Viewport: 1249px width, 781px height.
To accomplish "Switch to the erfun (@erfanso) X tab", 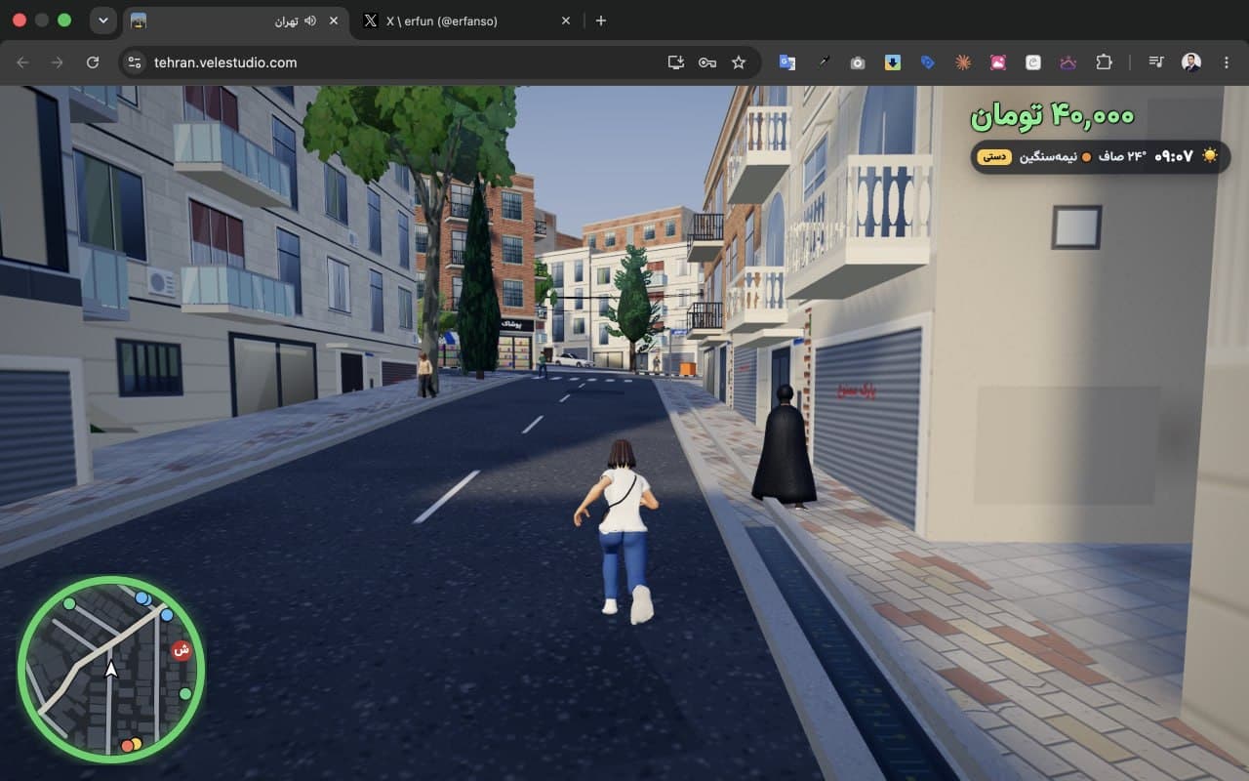I will (x=466, y=21).
